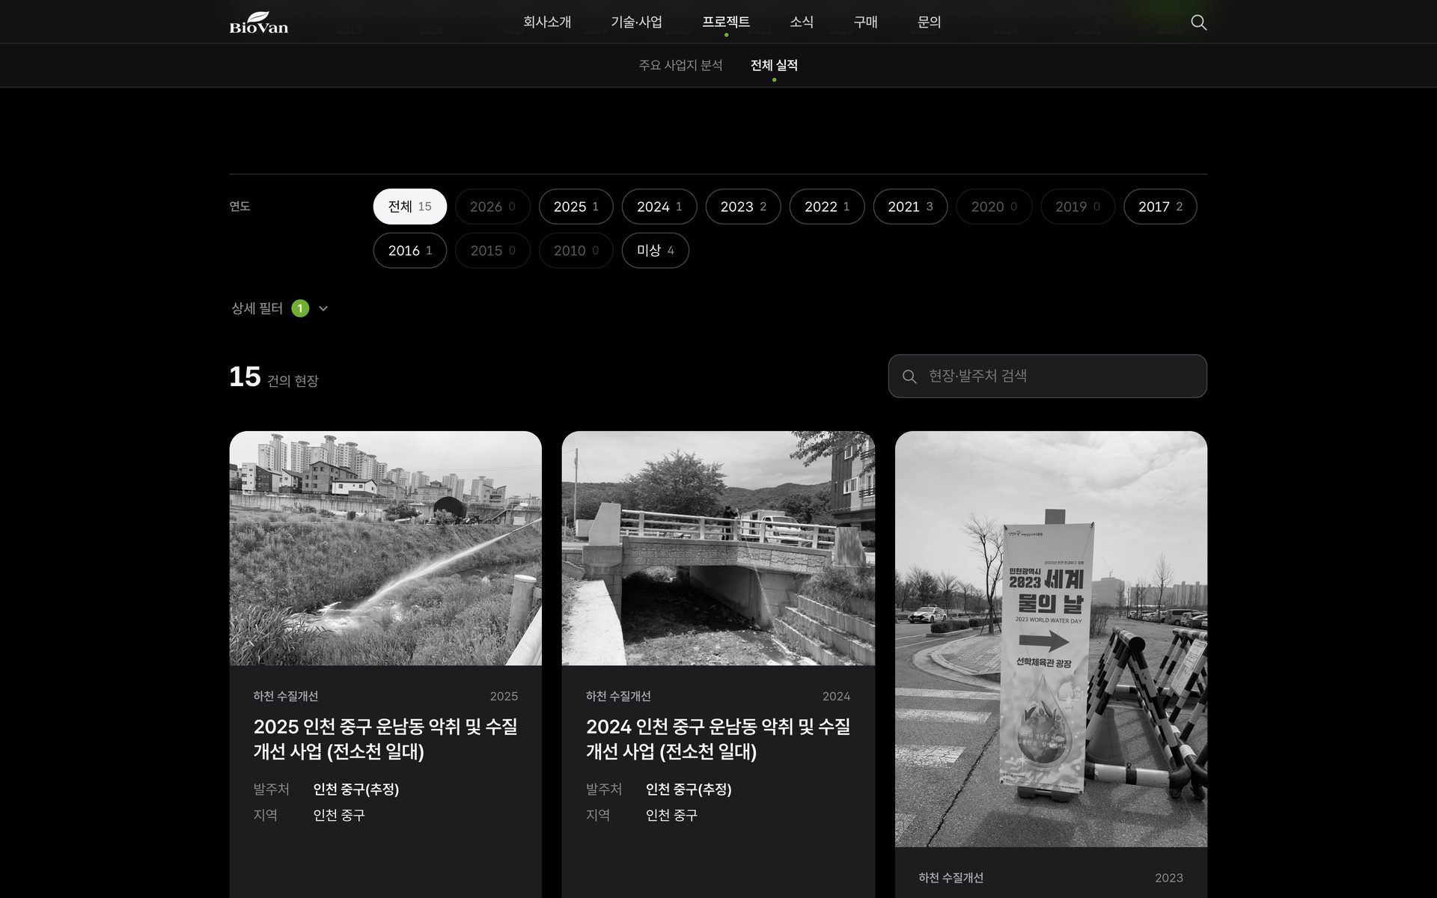
Task: Switch to 전체 실적 tab
Action: click(774, 65)
